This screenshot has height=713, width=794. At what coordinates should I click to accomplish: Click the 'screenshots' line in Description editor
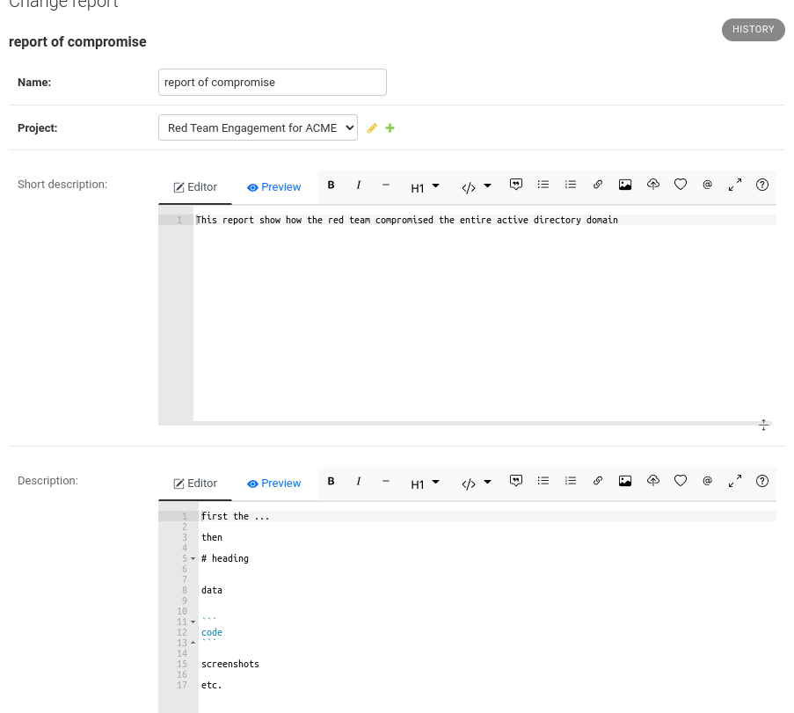(229, 664)
